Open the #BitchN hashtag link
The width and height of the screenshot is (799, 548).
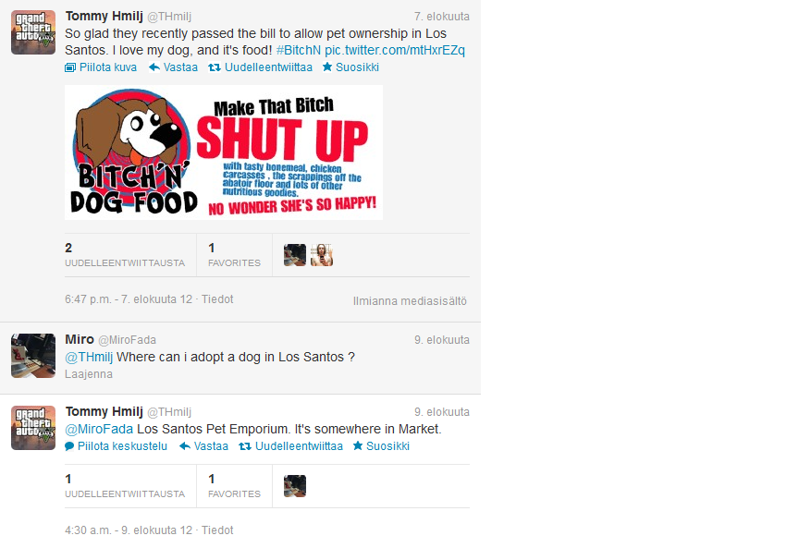pyautogui.click(x=298, y=50)
